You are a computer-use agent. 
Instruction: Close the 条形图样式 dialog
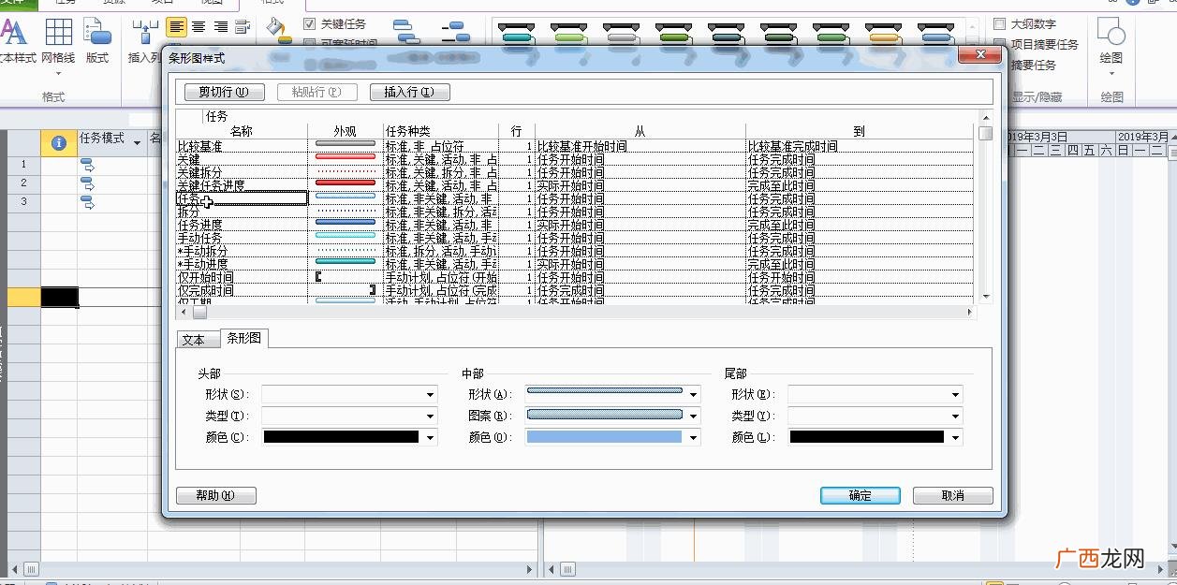[980, 56]
